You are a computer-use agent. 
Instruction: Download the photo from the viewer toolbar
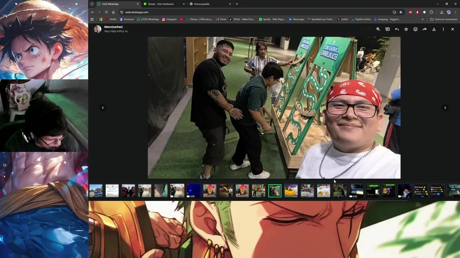click(434, 29)
